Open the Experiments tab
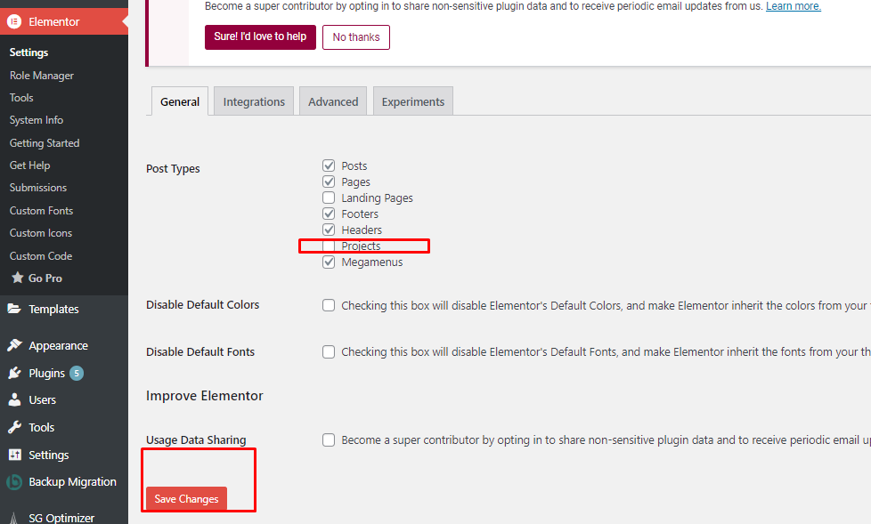Screen dimensions: 871x524 tap(413, 101)
